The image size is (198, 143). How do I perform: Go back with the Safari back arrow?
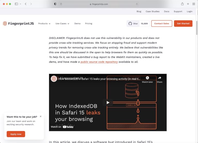coord(26,4)
